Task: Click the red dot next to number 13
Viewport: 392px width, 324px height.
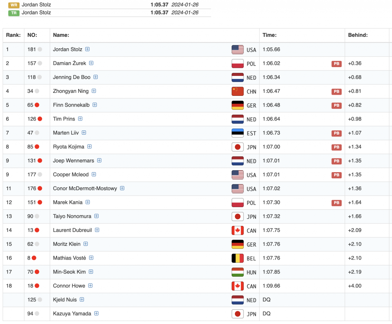Action: [37, 230]
